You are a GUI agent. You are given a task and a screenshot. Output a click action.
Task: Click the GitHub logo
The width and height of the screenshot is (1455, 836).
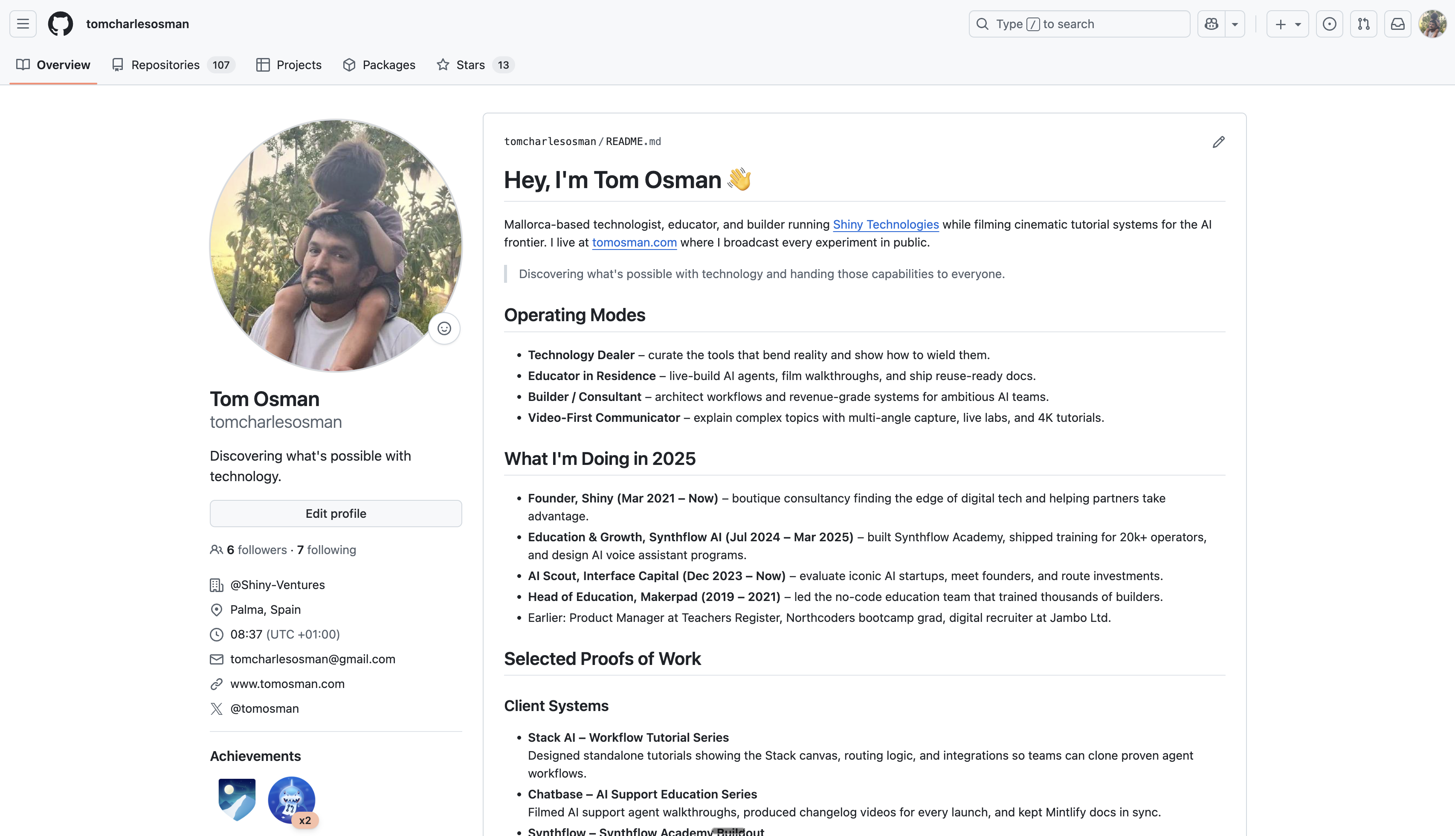tap(60, 23)
